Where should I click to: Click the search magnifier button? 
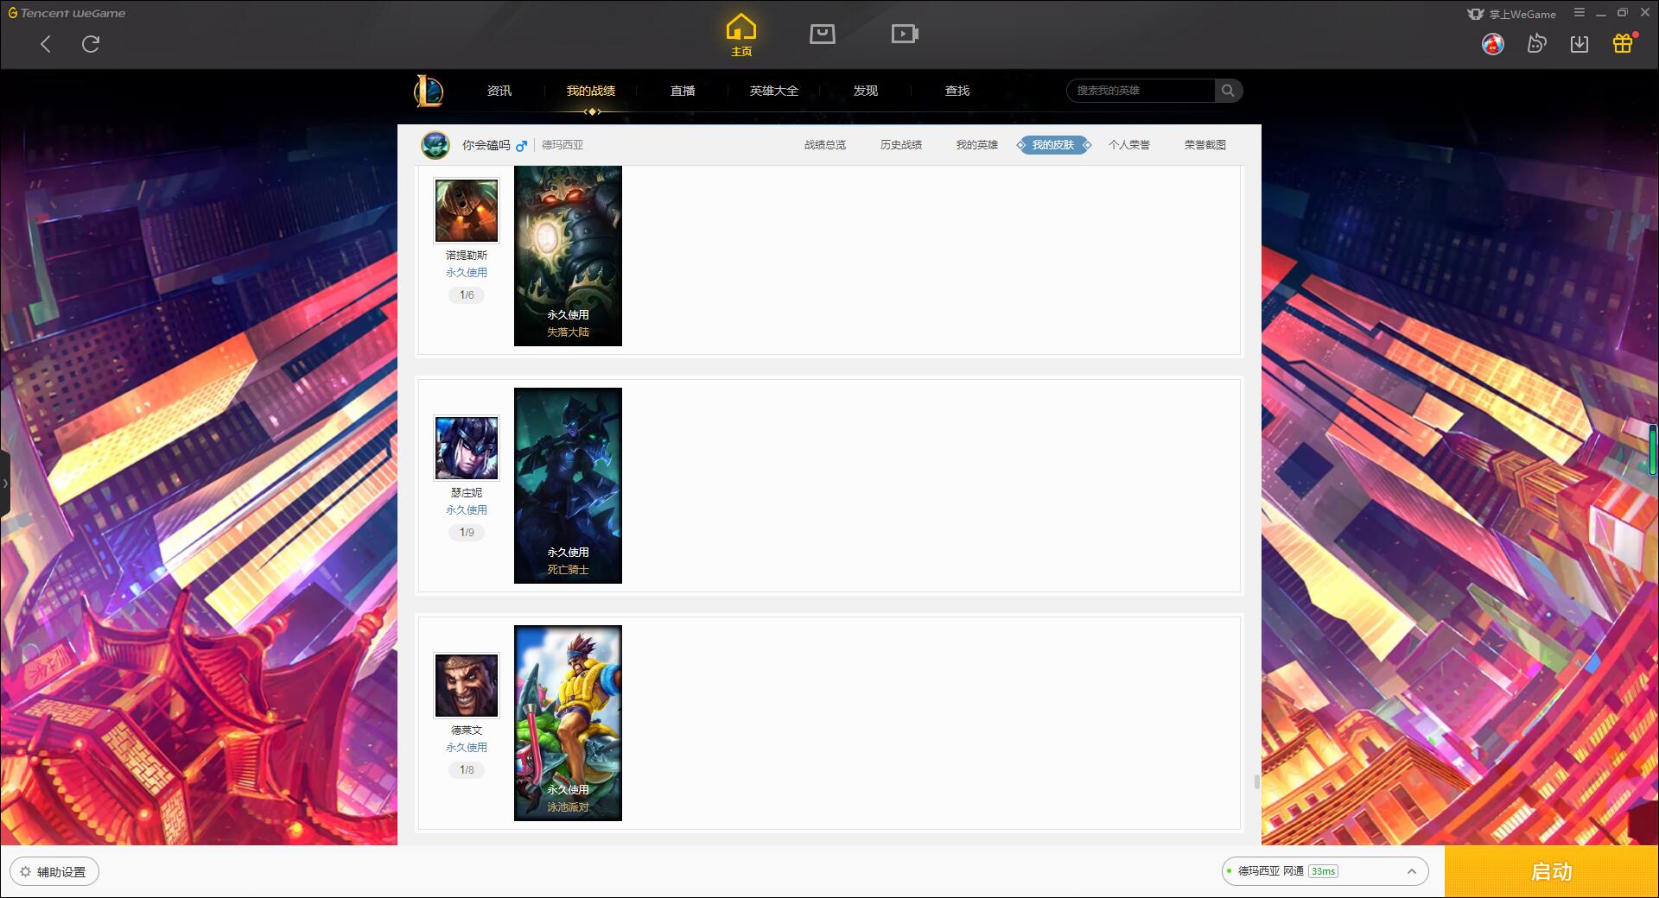coord(1228,91)
